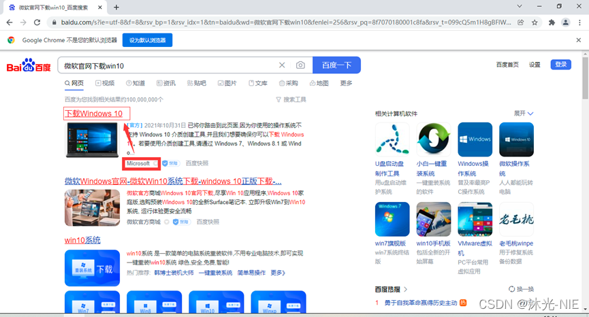Image resolution: width=589 pixels, height=317 pixels.
Task: Click the padlock site info icon
Action: click(54, 22)
